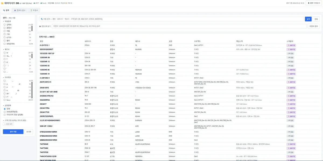The height and width of the screenshot is (161, 323).
Task: Click the icon next to 문장으로 찾기
Action: click(x=40, y=26)
